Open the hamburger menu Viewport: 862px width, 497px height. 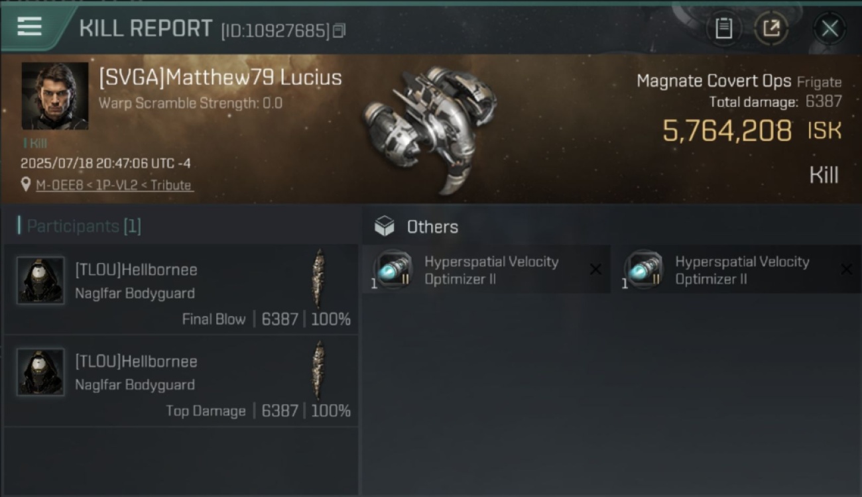(30, 27)
